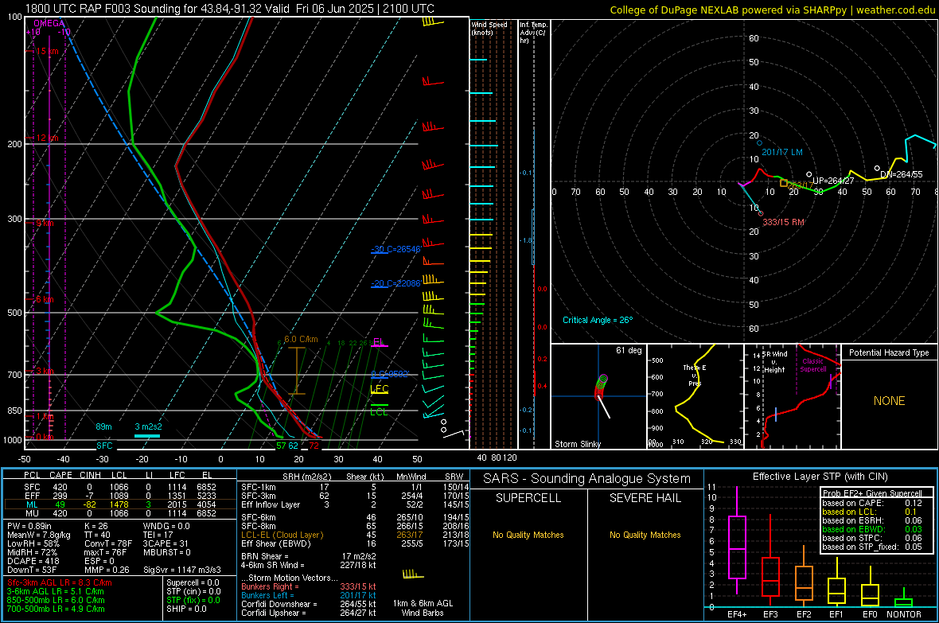Screen dimensions: 939x623
Task: Click the Wind Speed (knots) header
Action: 489,28
